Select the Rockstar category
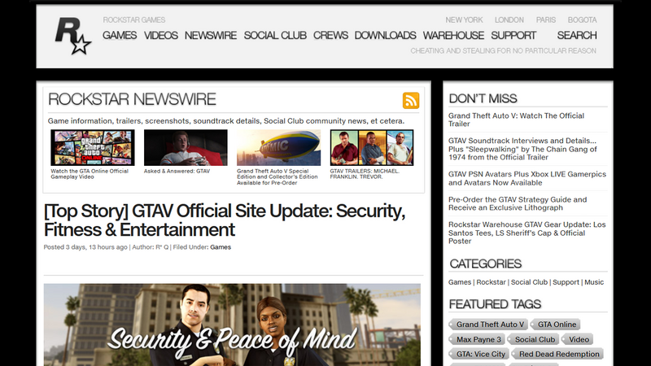This screenshot has width=651, height=366. point(491,282)
